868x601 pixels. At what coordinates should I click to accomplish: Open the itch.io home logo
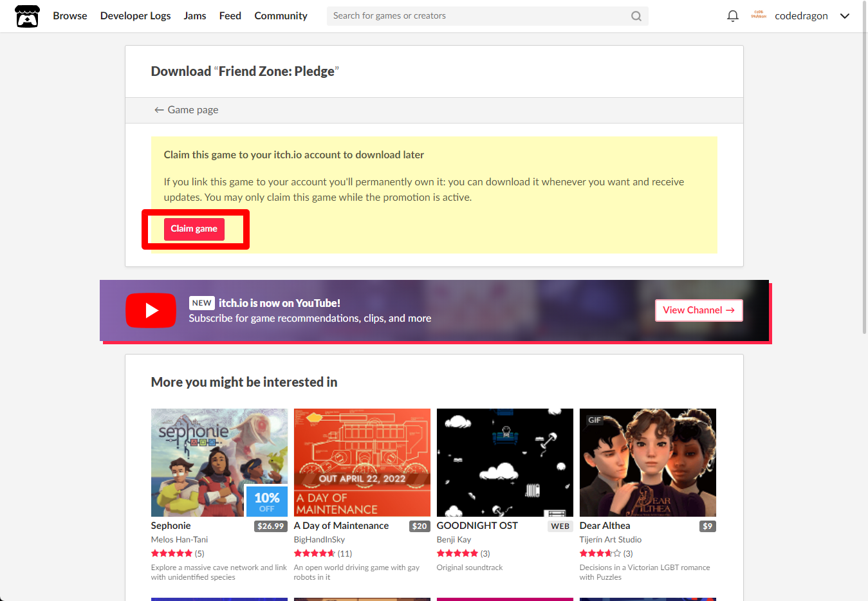(27, 16)
